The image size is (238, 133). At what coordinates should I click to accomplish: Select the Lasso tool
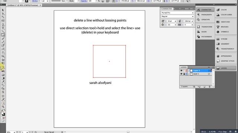coord(3,21)
